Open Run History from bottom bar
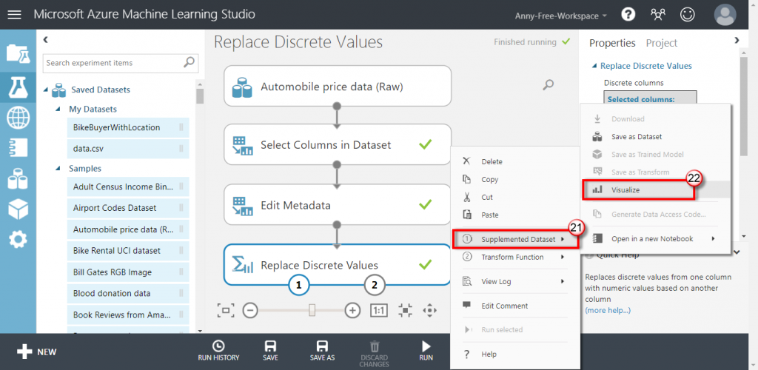758x370 pixels. (218, 350)
